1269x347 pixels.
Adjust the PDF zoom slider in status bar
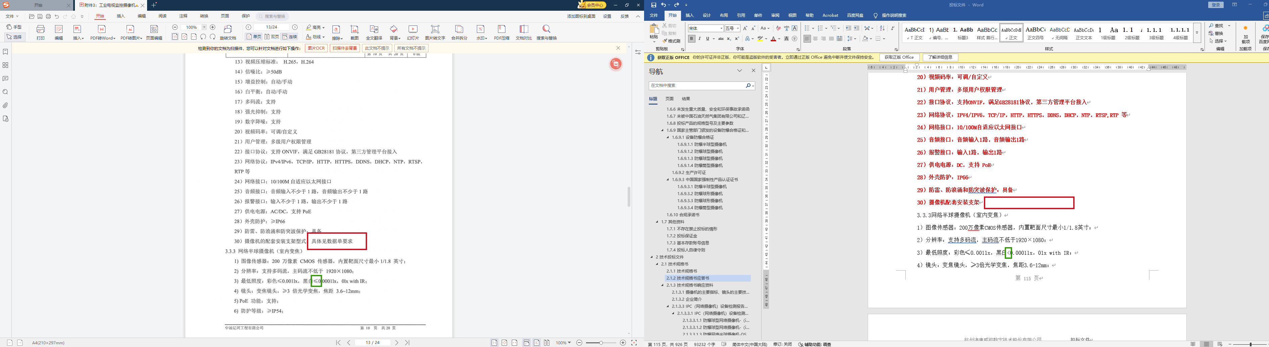[600, 343]
